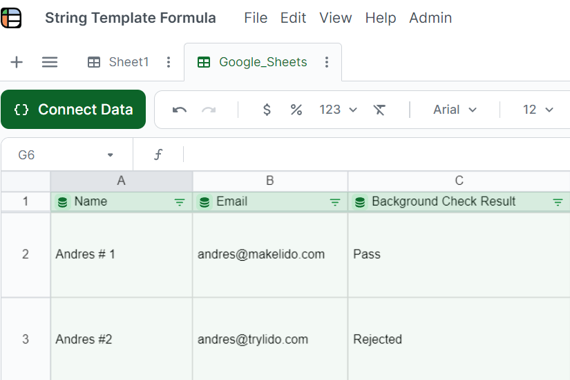Toggle filter on Background Check Result column

558,202
